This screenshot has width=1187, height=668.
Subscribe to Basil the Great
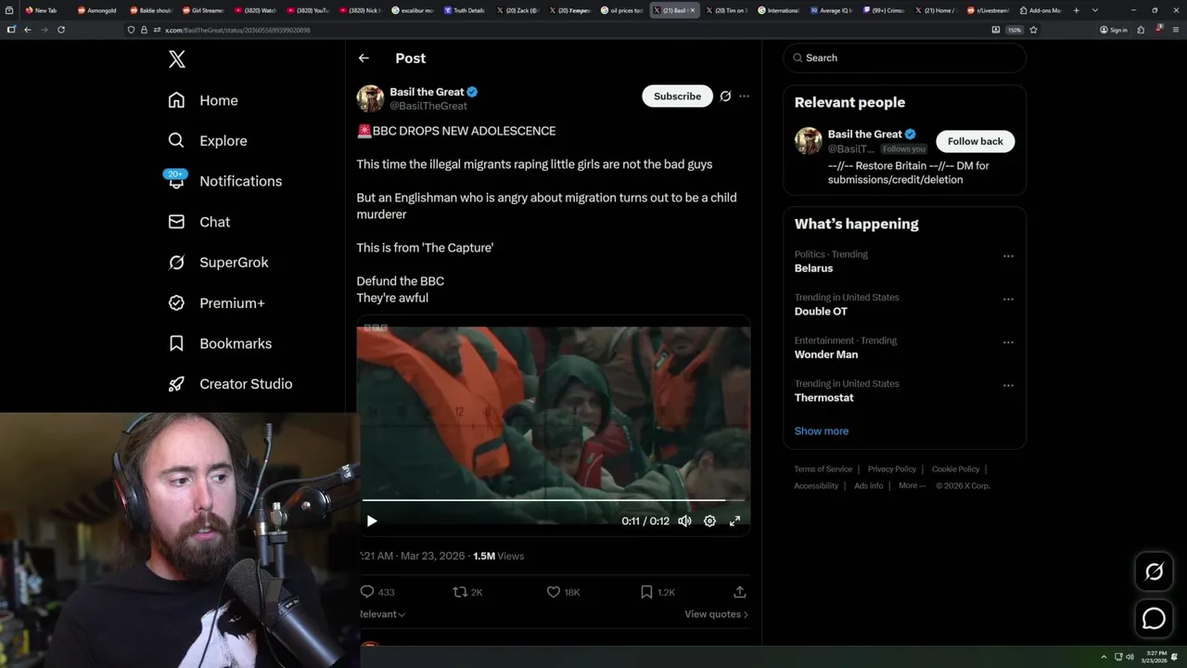[x=677, y=96]
